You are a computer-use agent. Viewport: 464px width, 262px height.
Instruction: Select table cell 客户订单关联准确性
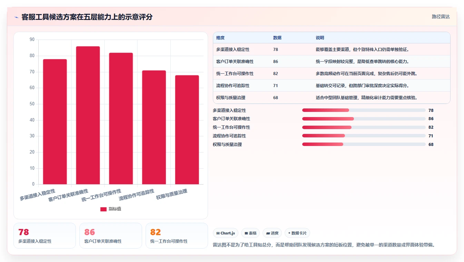pyautogui.click(x=235, y=62)
